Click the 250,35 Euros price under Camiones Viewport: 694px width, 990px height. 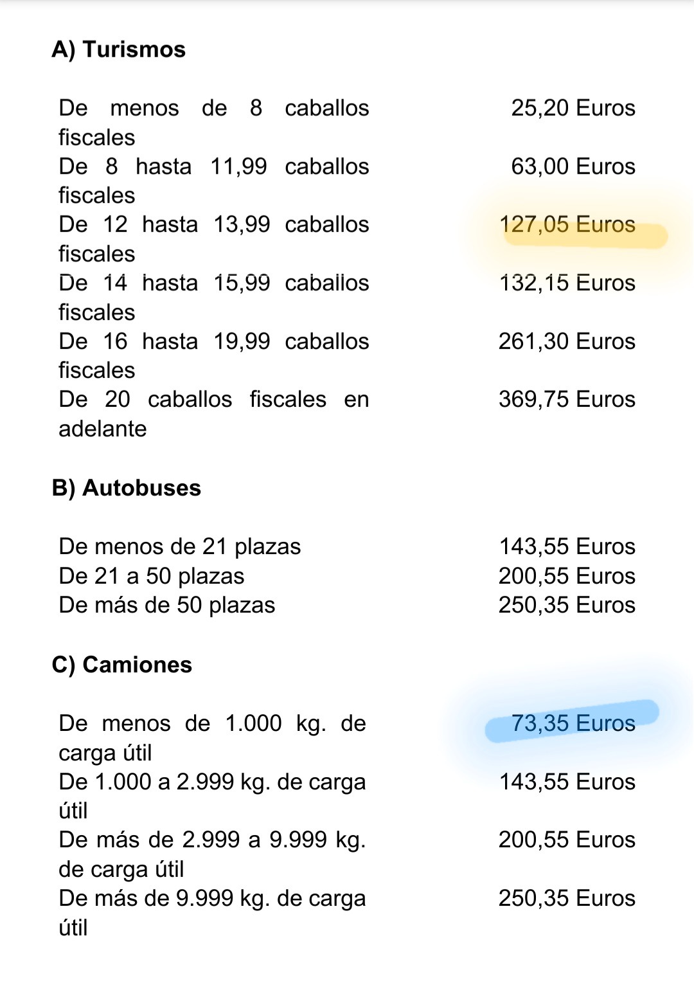pos(567,898)
